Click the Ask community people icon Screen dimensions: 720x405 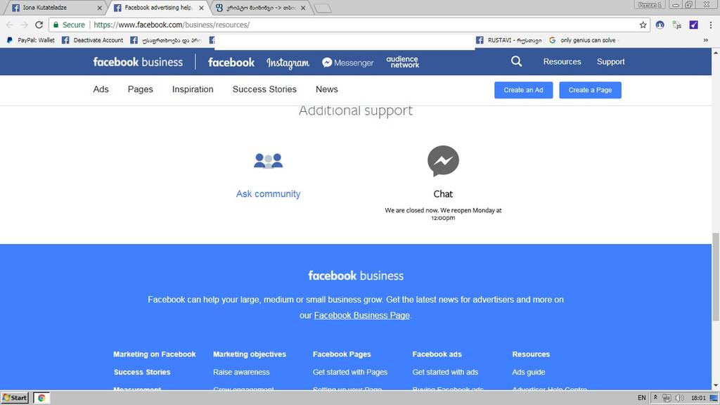tap(268, 161)
